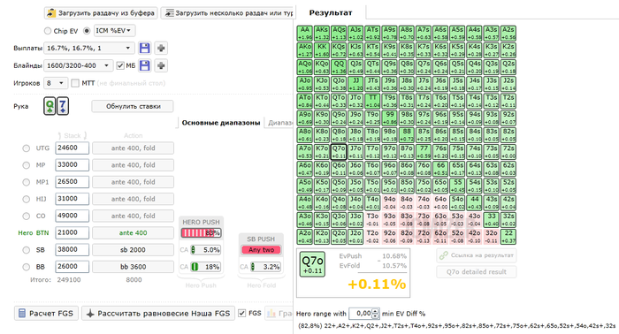Image resolution: width=619 pixels, height=334 pixels.
Task: Click the AA cell in range grid
Action: (x=305, y=34)
